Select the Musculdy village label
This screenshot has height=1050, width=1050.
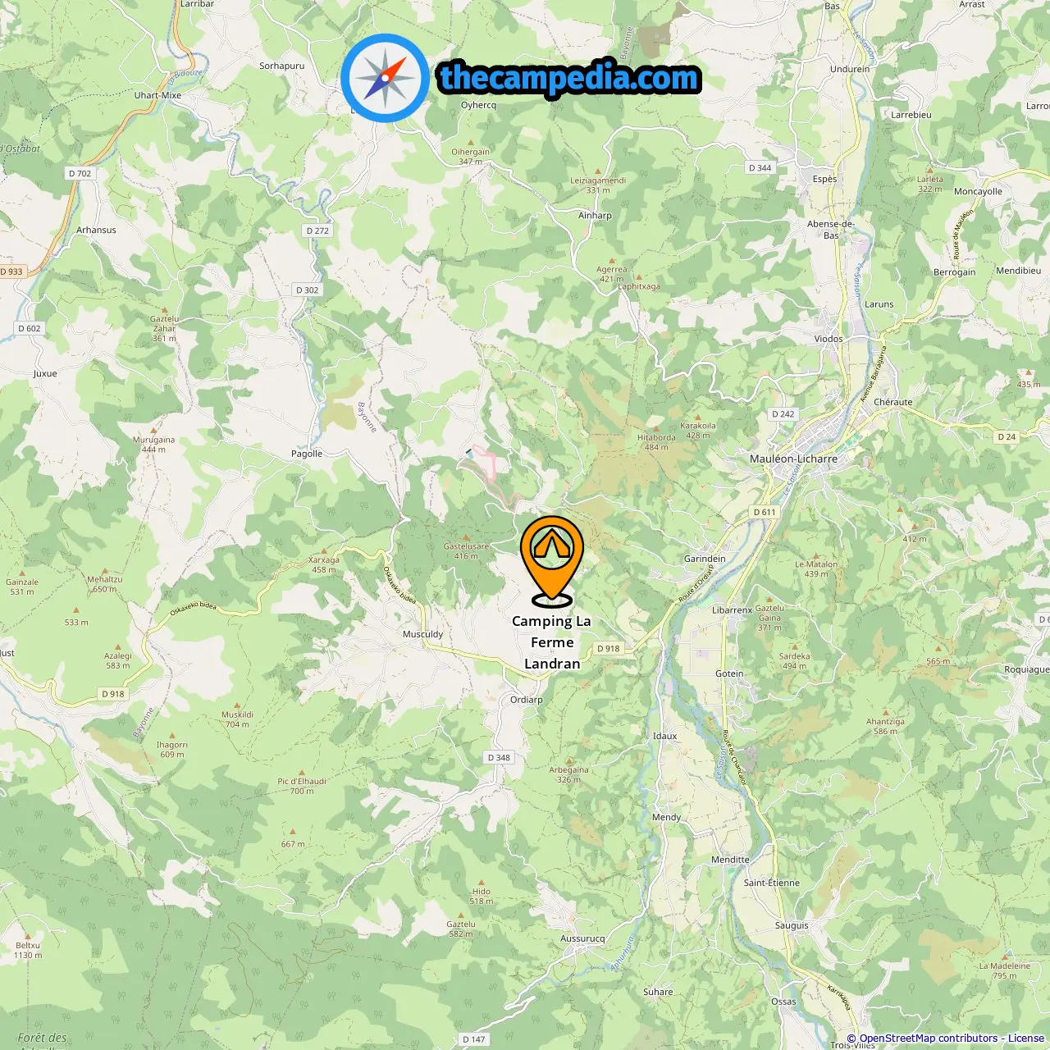click(422, 634)
